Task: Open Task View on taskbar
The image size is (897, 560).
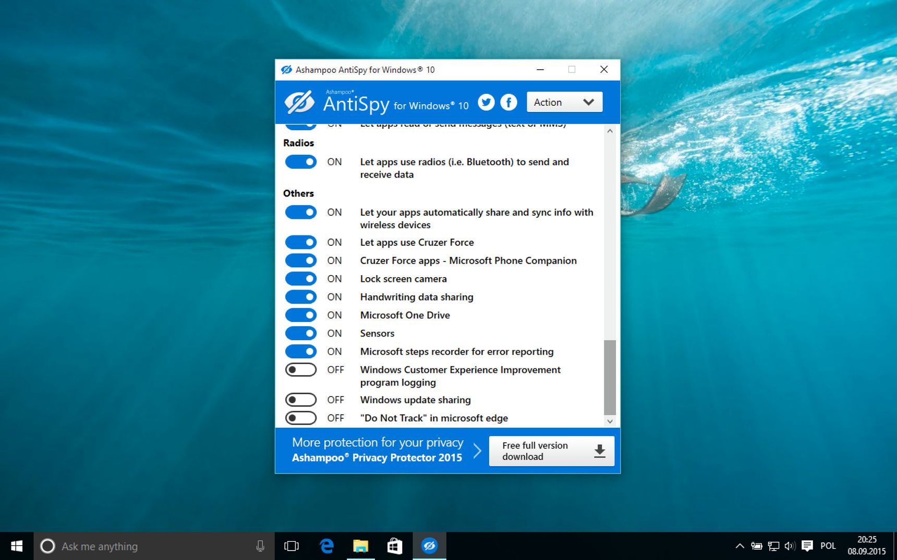Action: tap(292, 546)
